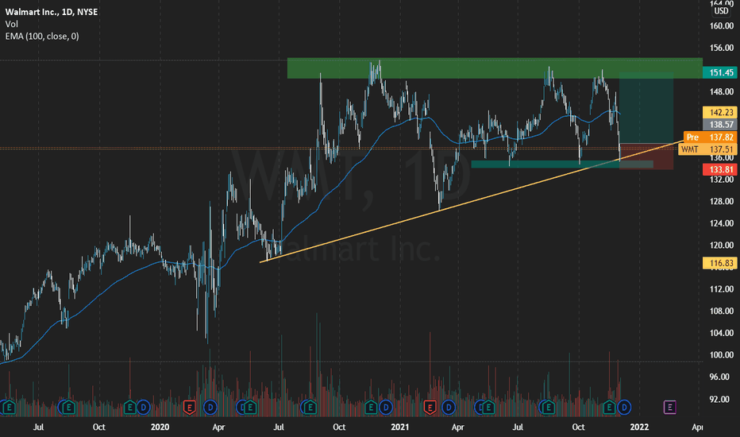740x437 pixels.
Task: Select the EMA (100, close, 0) indicator label
Action: (x=42, y=37)
